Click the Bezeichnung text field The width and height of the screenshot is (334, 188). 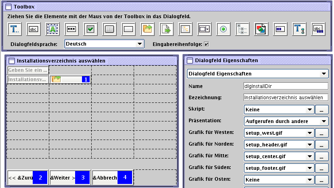[286, 97]
